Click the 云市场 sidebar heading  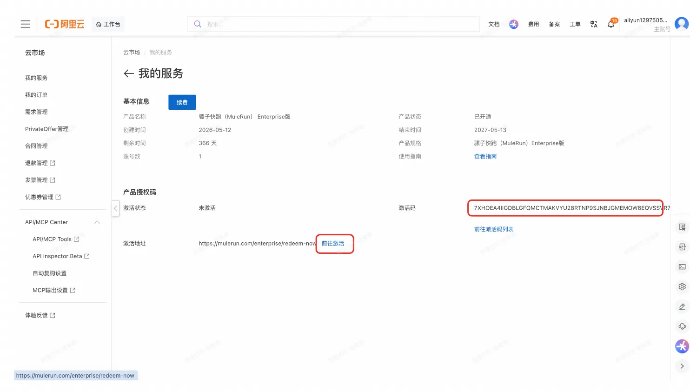(x=35, y=53)
